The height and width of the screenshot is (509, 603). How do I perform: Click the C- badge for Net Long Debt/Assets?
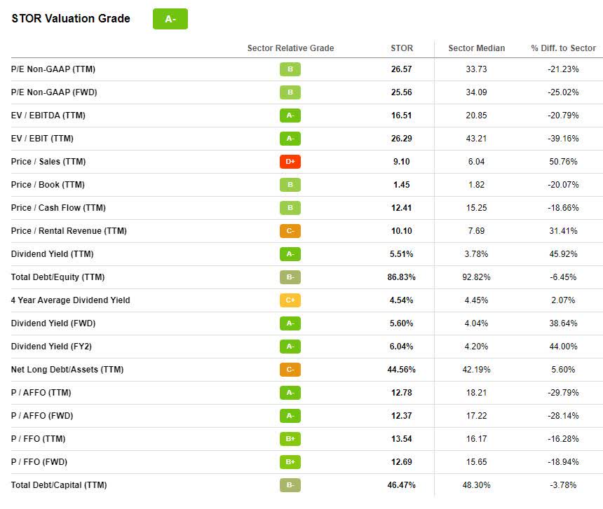[290, 370]
